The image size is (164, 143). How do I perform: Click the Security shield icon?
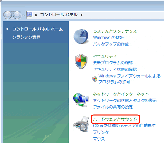click(81, 61)
